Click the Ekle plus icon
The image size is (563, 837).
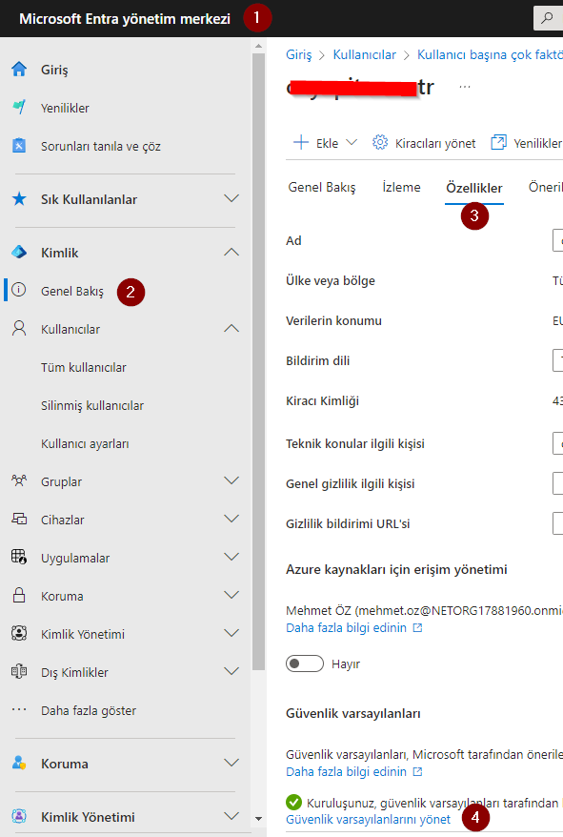301,143
